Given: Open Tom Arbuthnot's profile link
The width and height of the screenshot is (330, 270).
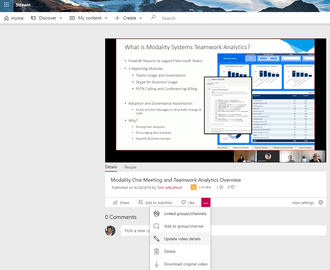Looking at the screenshot, I should pyautogui.click(x=170, y=187).
